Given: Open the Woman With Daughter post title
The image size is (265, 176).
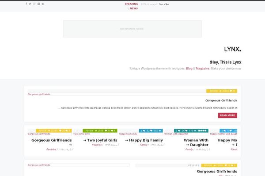Looking at the screenshot, I should click(196, 143).
